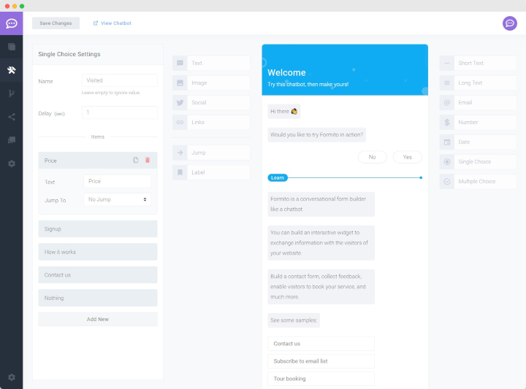Add a Long Text field
This screenshot has width=526, height=389.
coord(478,82)
